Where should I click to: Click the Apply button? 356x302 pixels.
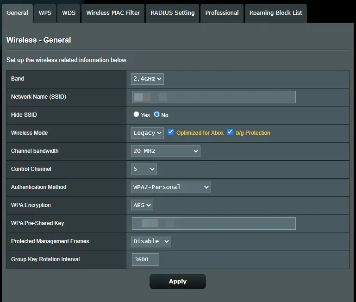click(177, 281)
